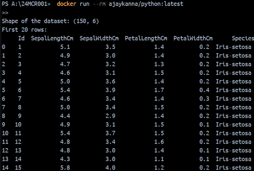Click sepal width 3.9 in row index 5
254x171 pixels.
[x=110, y=90]
